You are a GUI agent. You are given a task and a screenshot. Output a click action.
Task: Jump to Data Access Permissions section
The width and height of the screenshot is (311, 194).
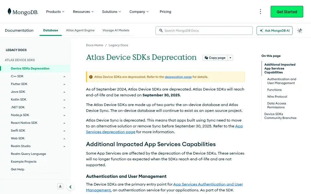click(276, 105)
